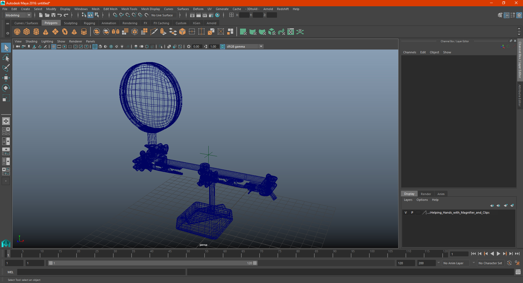Toggle Snap to grids icon
Image resolution: width=523 pixels, height=283 pixels.
[x=115, y=15]
